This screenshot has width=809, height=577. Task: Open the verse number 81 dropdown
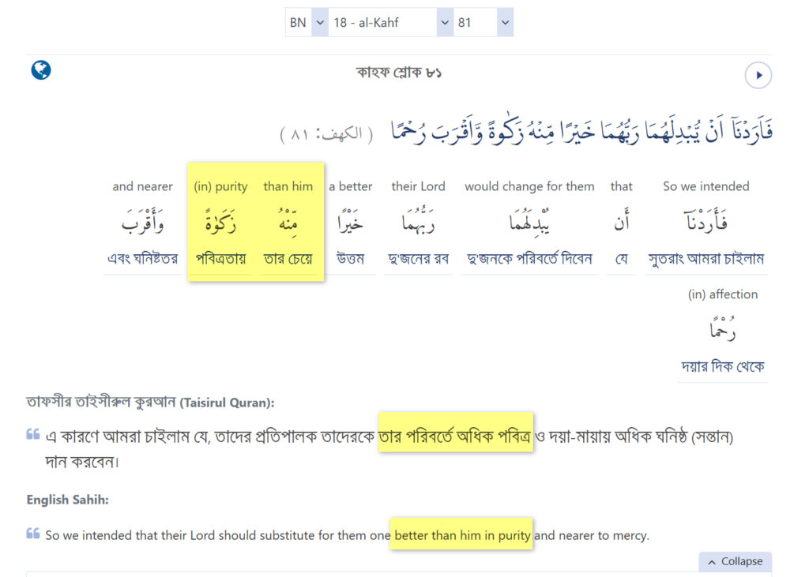tap(483, 23)
